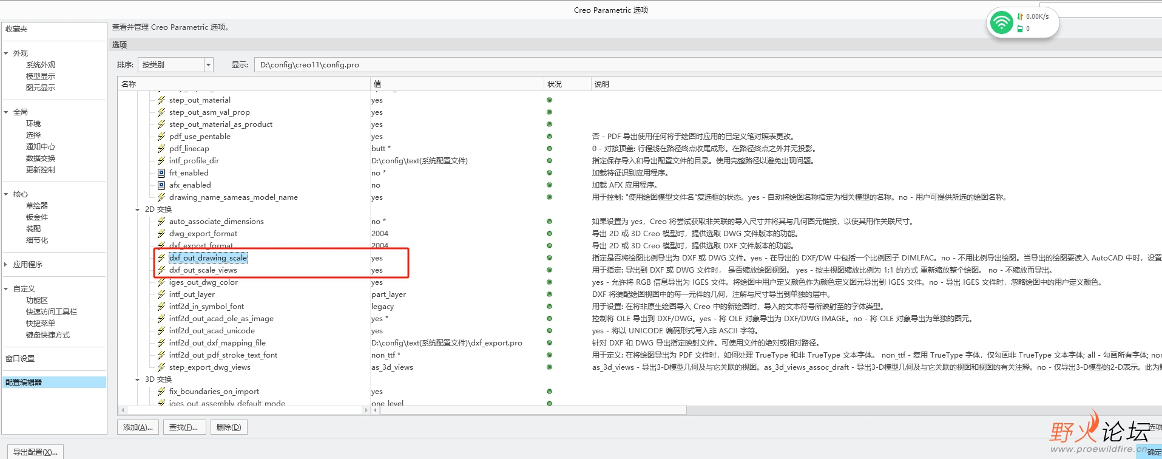Click the part_layer value of intf_out_layer
1162x459 pixels.
tap(388, 294)
